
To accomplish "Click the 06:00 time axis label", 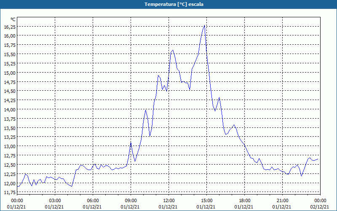I will point(93,201).
